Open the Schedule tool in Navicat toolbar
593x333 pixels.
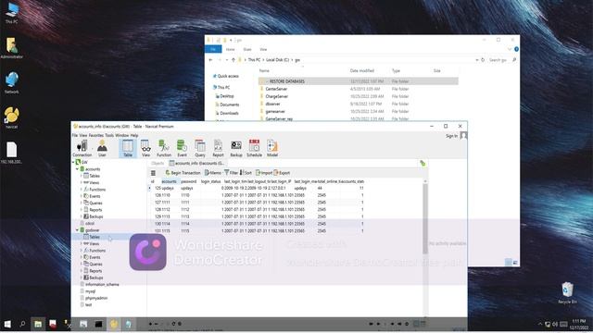[254, 148]
